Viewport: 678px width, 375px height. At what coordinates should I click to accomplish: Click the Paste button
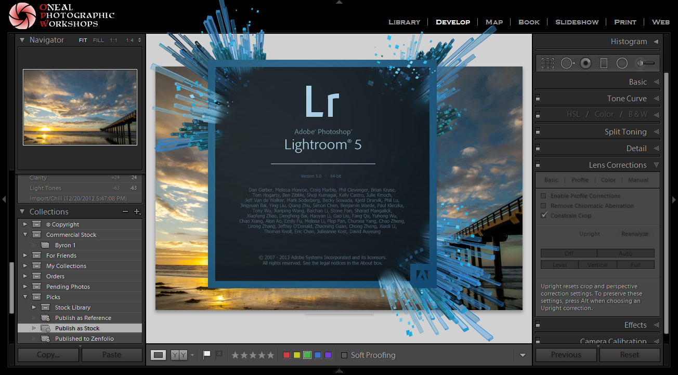tap(112, 355)
